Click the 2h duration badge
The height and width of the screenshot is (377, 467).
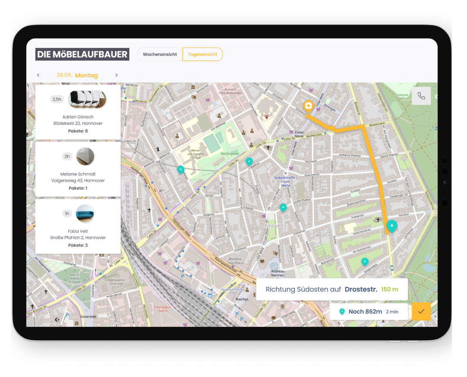[67, 156]
